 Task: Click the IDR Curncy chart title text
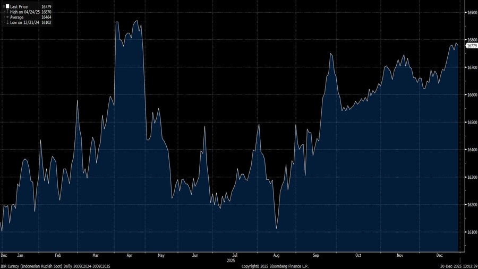point(56,266)
